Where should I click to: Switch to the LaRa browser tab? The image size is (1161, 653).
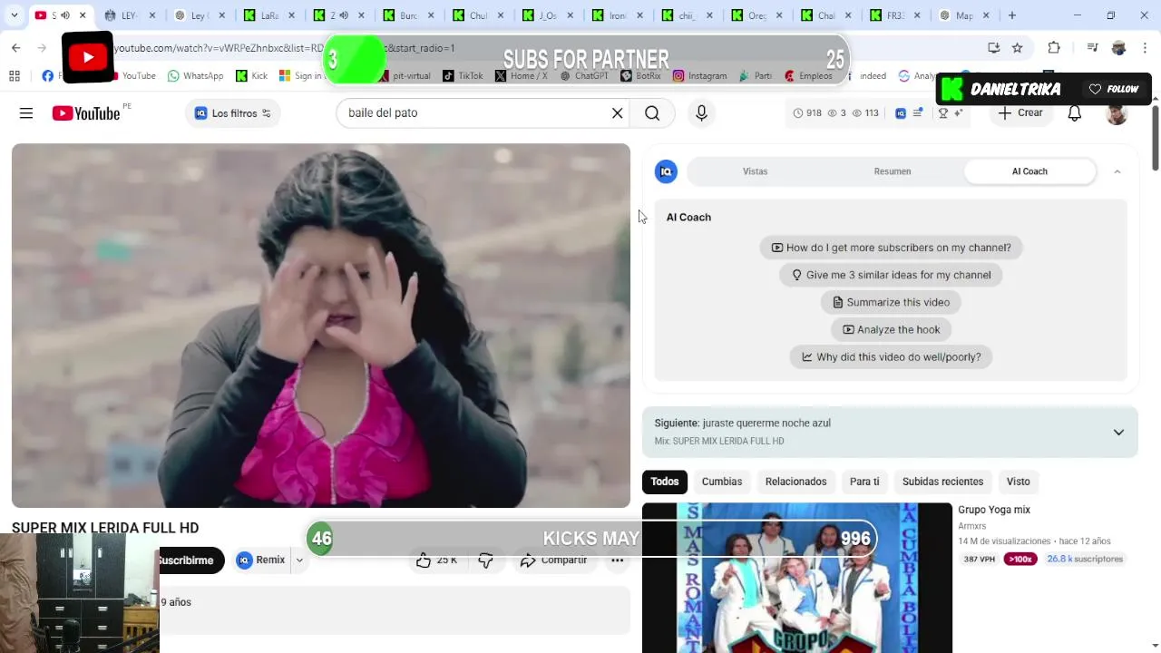(x=269, y=15)
